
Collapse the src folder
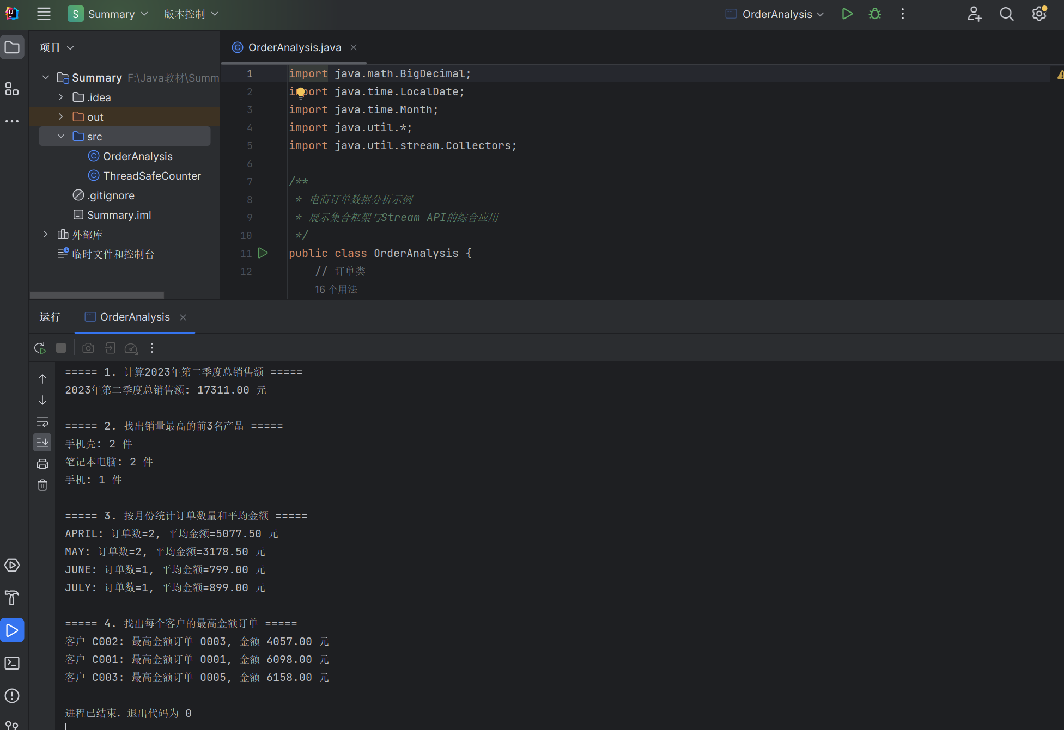pyautogui.click(x=61, y=137)
